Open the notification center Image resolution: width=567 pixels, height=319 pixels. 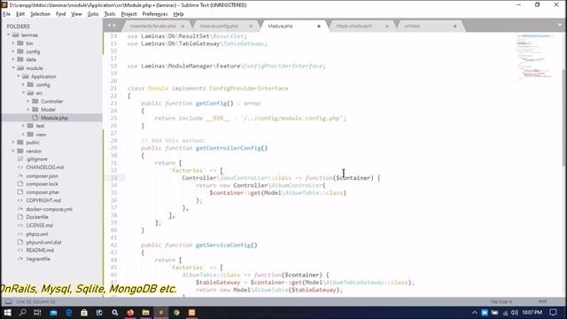pos(553,313)
